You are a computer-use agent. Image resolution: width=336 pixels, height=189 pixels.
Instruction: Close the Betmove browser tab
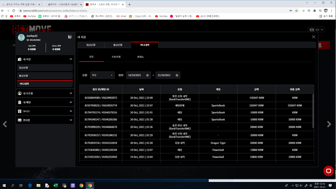tap(123, 4)
